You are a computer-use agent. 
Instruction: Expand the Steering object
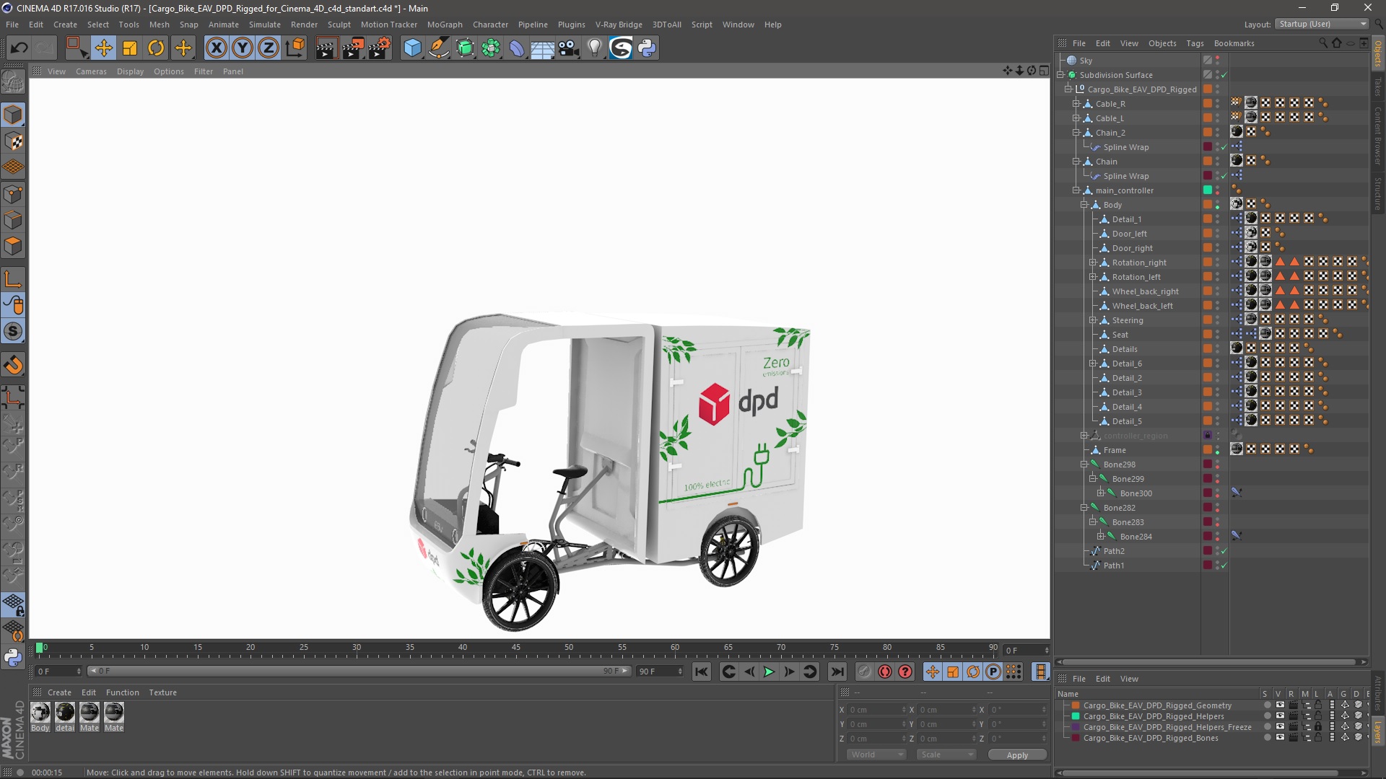click(1092, 320)
